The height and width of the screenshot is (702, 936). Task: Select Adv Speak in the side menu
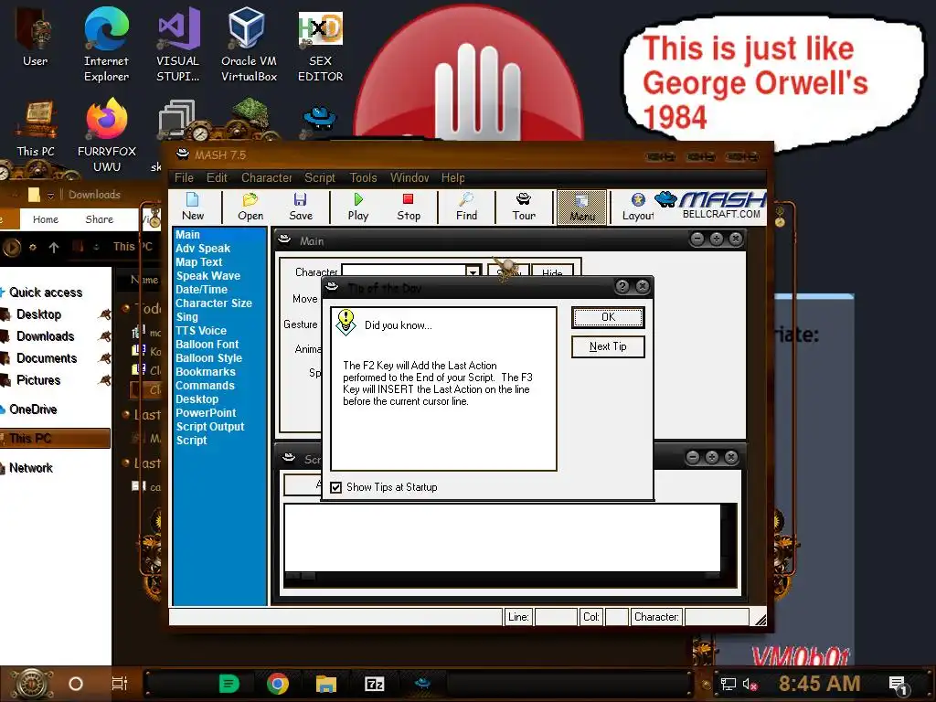pyautogui.click(x=203, y=249)
